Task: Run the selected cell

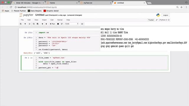Action: point(53,24)
